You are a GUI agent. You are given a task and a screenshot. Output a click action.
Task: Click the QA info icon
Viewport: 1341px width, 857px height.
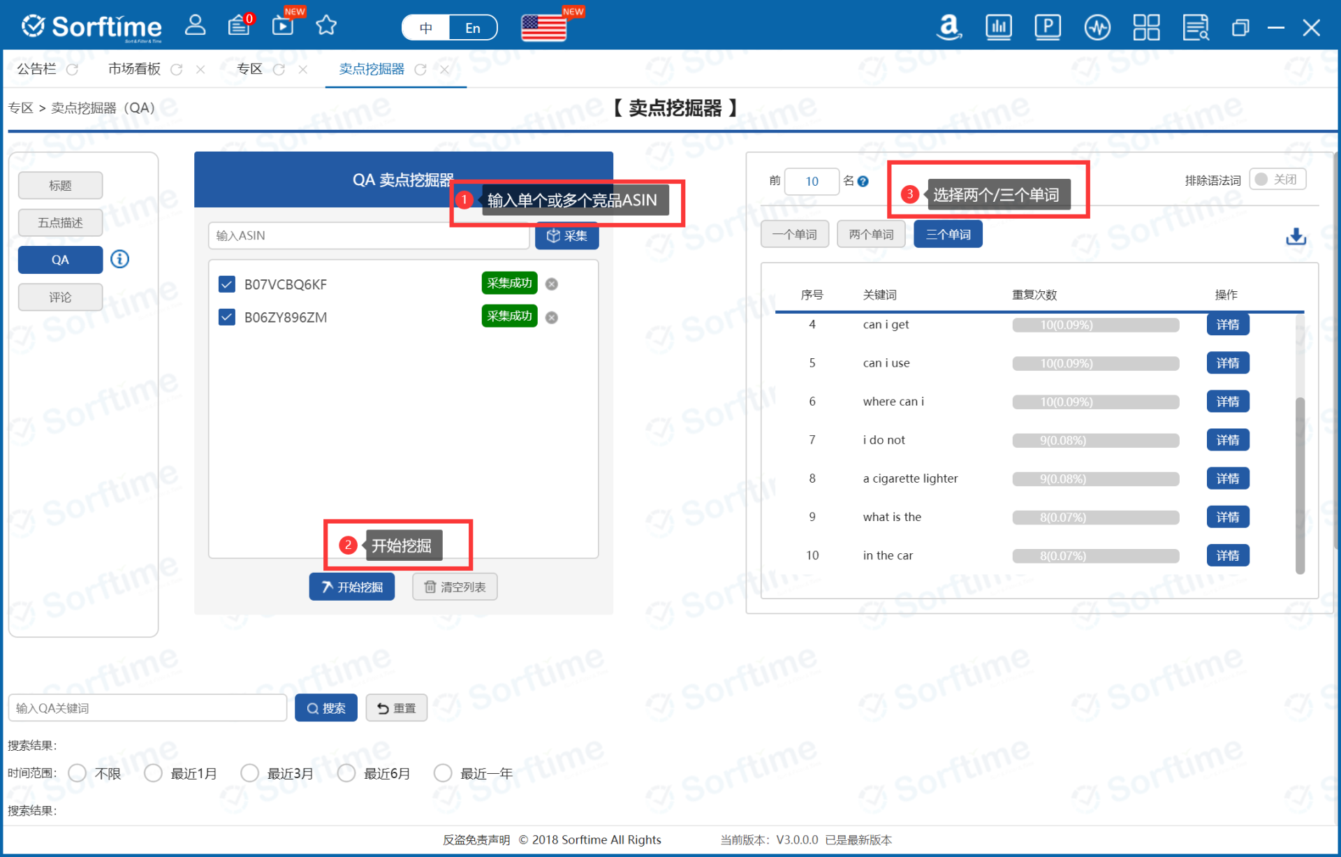click(x=120, y=259)
